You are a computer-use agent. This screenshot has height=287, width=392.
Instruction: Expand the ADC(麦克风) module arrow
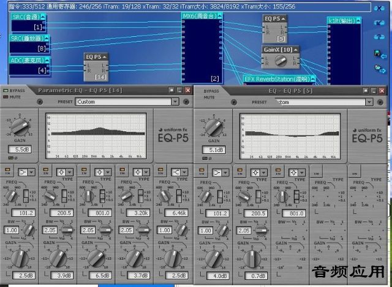(x=47, y=60)
